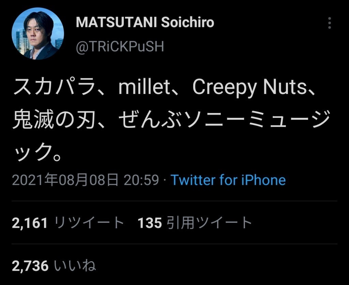Click the word millet in the tweet
Image resolution: width=349 pixels, height=285 pixels.
pyautogui.click(x=145, y=88)
